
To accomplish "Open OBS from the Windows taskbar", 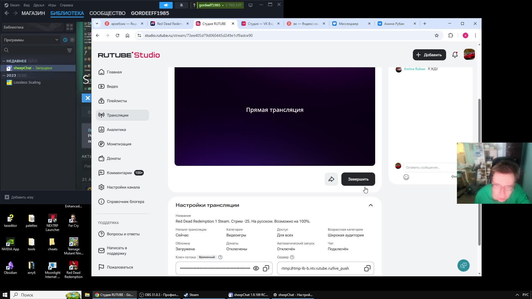I will tap(159, 295).
